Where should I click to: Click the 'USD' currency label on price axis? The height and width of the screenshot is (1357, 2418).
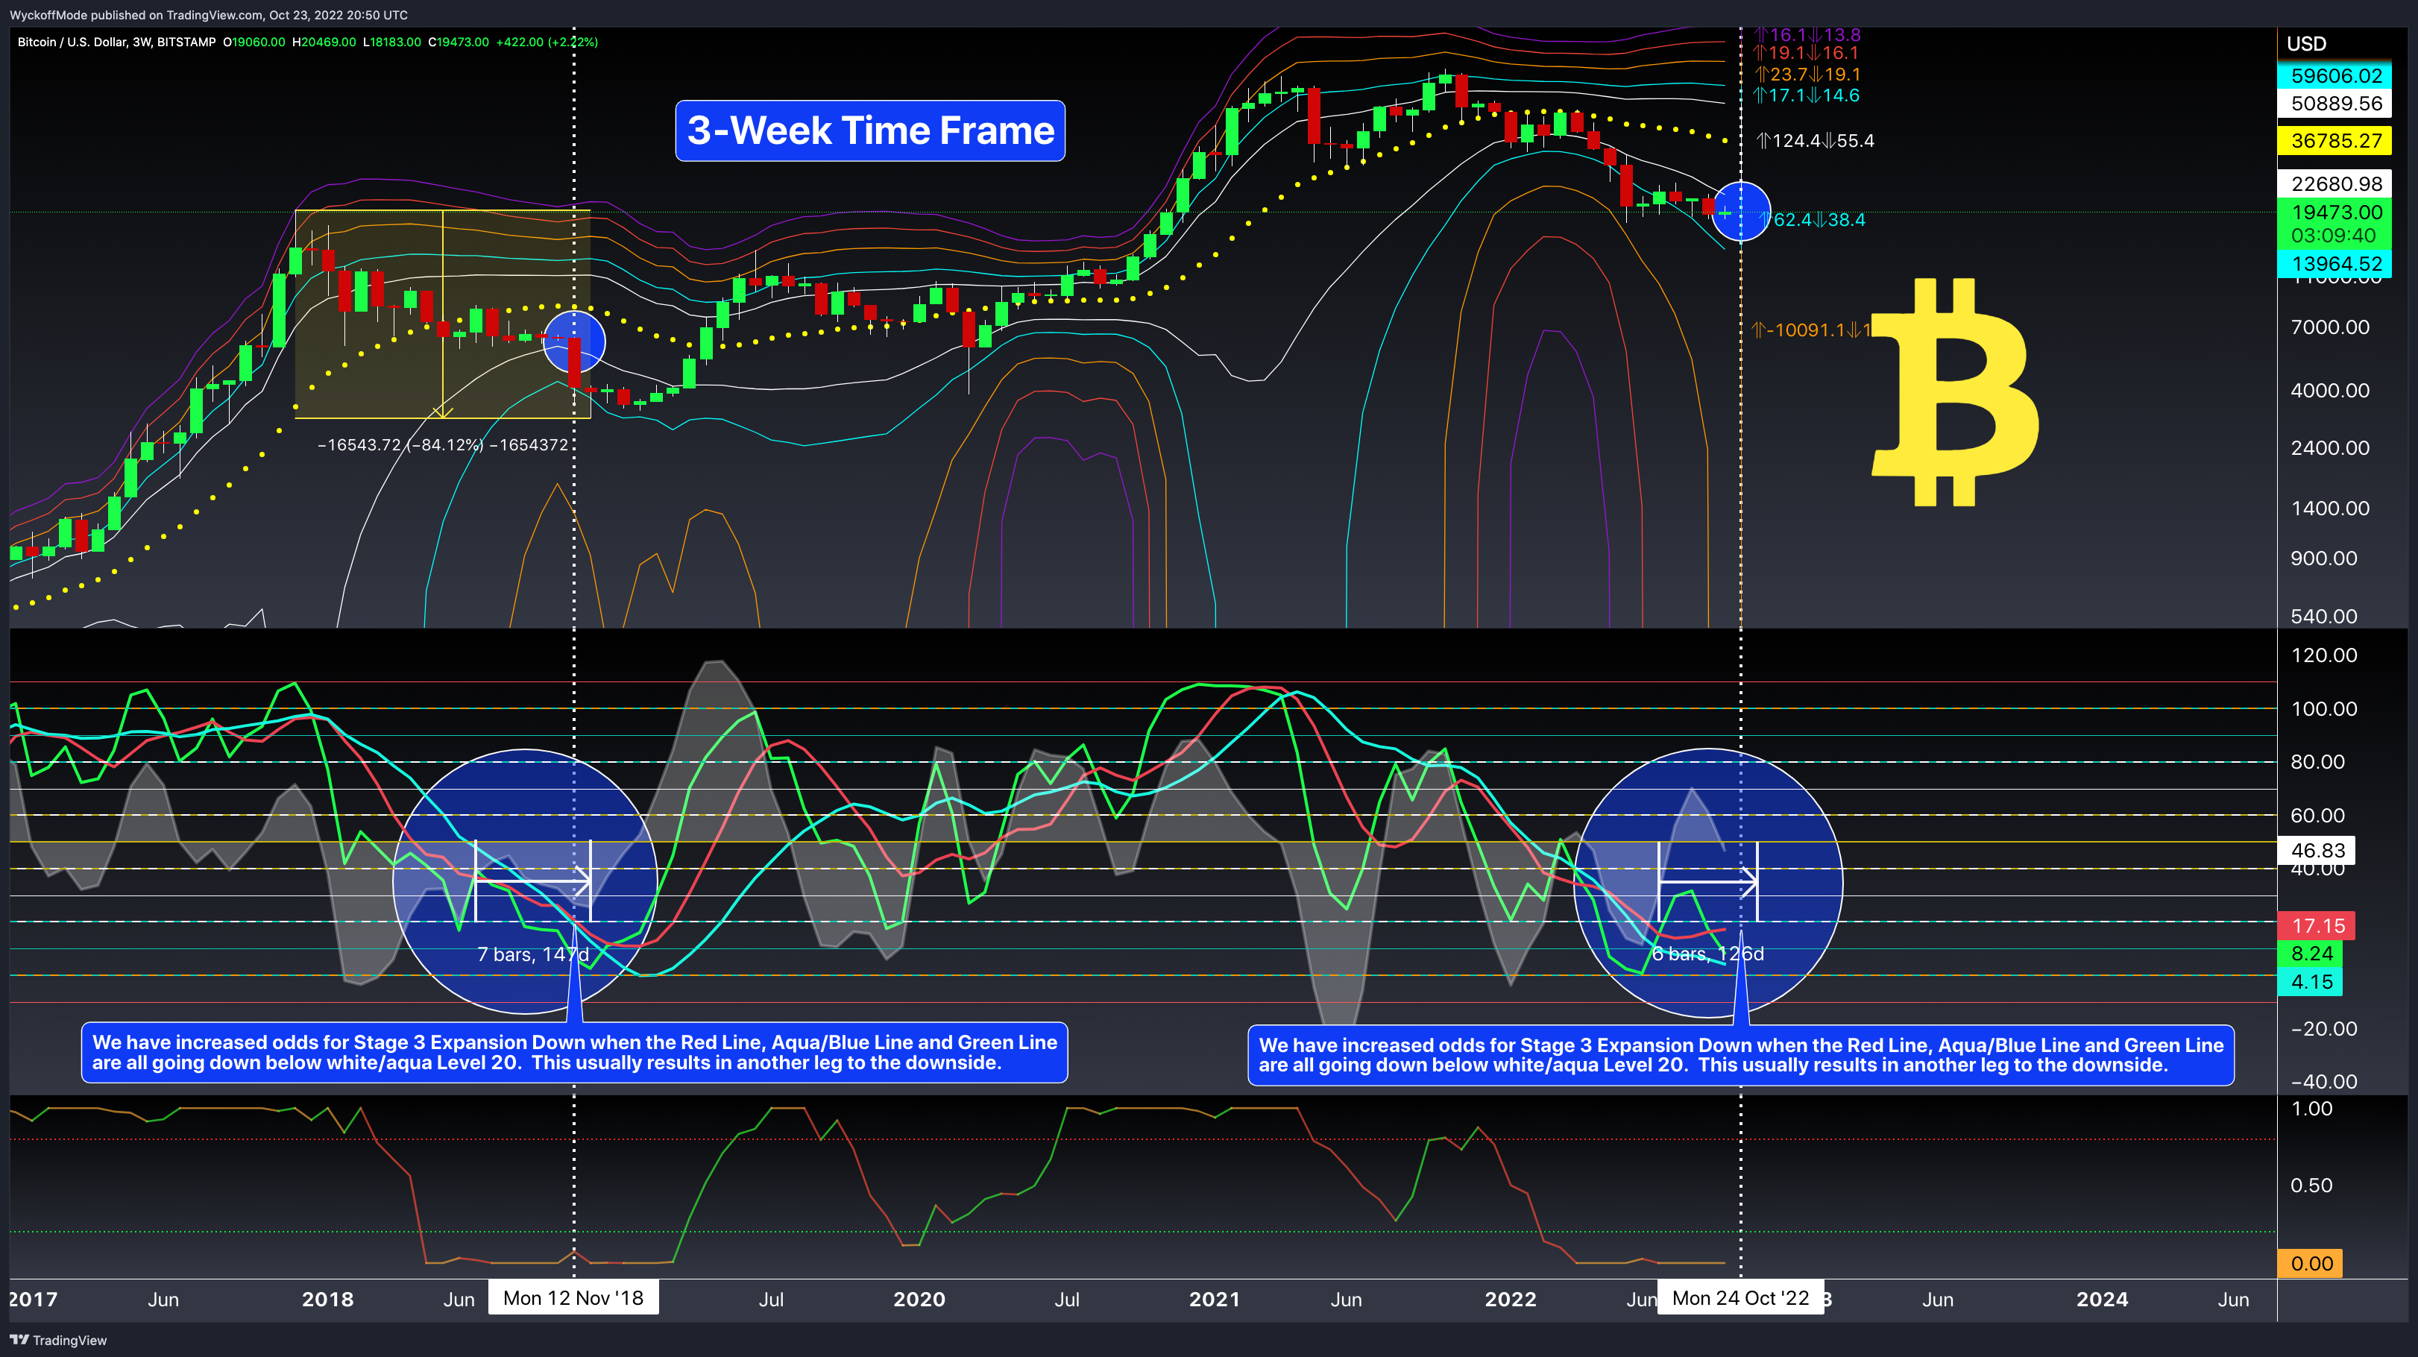(x=2306, y=44)
